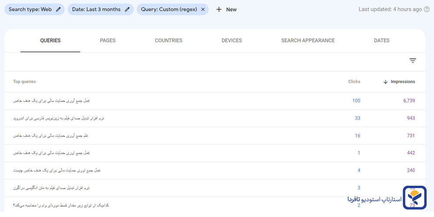Viewport: 434px width, 217px height.
Task: Open the Date: Last 3 months chip
Action: 96,9
